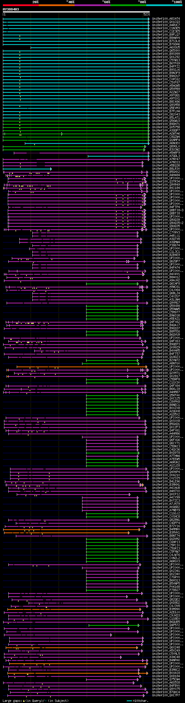Click the hit label UniRef100_A4FTP4
The width and height of the screenshot is (185, 703).
coord(166,207)
